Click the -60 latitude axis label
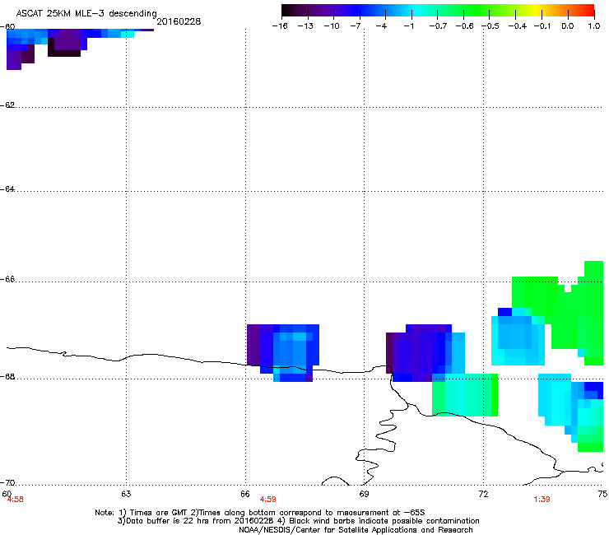The height and width of the screenshot is (535, 609). 7,27
